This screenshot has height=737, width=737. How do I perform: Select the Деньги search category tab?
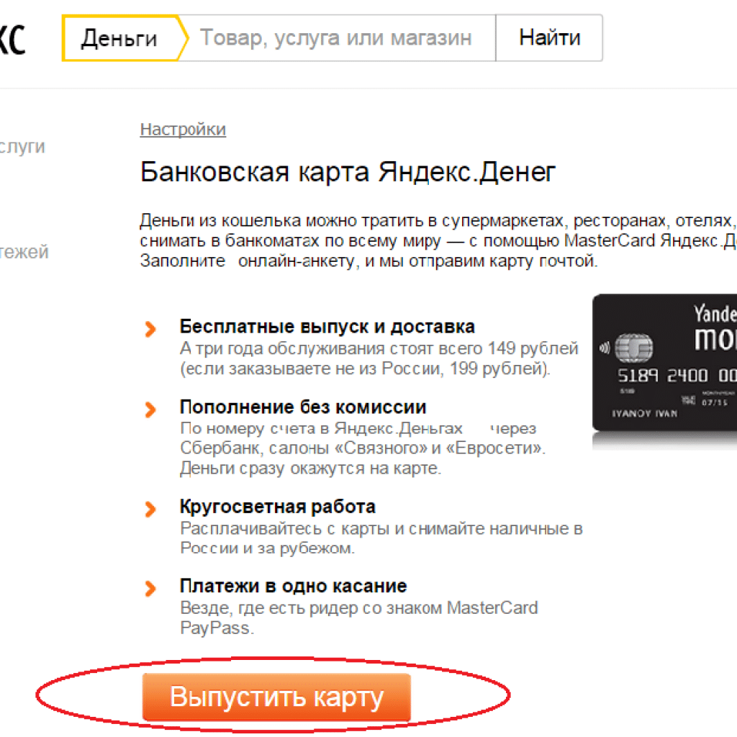click(120, 38)
